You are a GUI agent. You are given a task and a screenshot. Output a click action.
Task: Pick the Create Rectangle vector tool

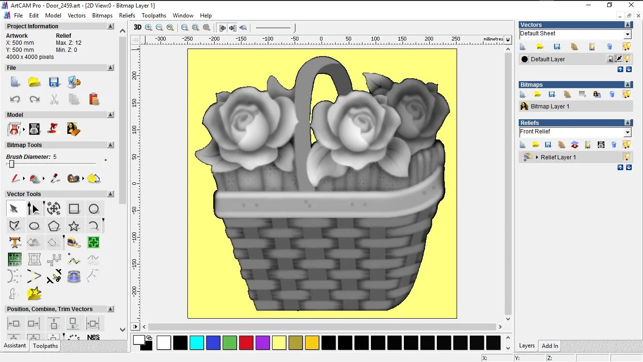pos(74,209)
